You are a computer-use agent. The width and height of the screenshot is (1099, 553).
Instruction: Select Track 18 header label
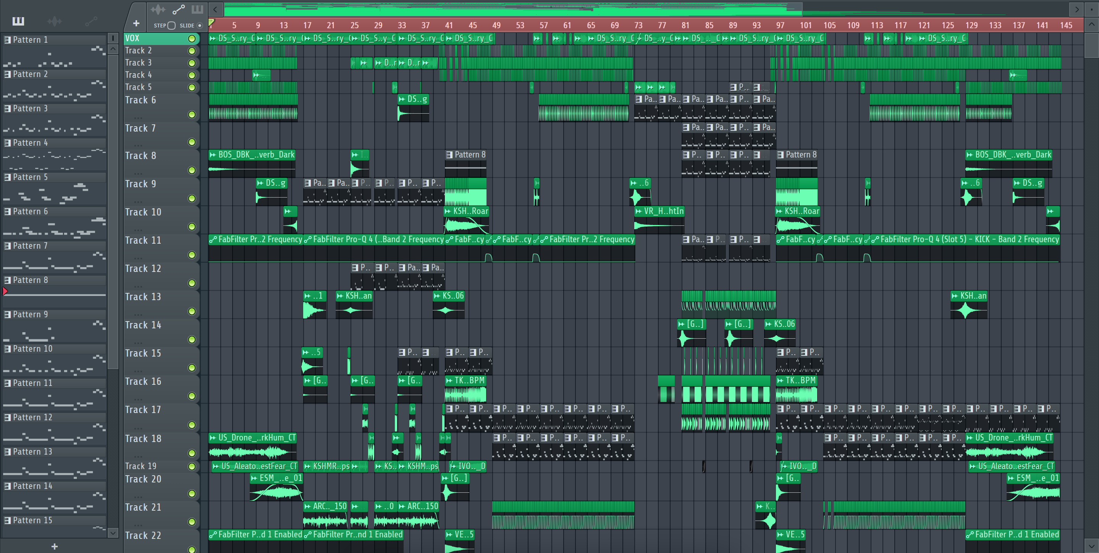coord(143,438)
